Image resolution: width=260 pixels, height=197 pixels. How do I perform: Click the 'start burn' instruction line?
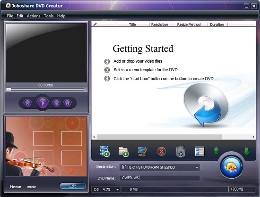[164, 79]
